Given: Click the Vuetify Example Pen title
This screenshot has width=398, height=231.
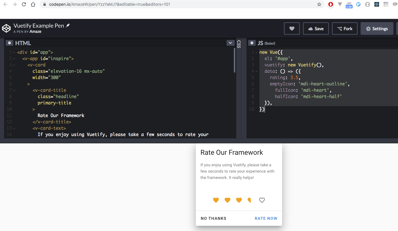Looking at the screenshot, I should click(x=39, y=26).
